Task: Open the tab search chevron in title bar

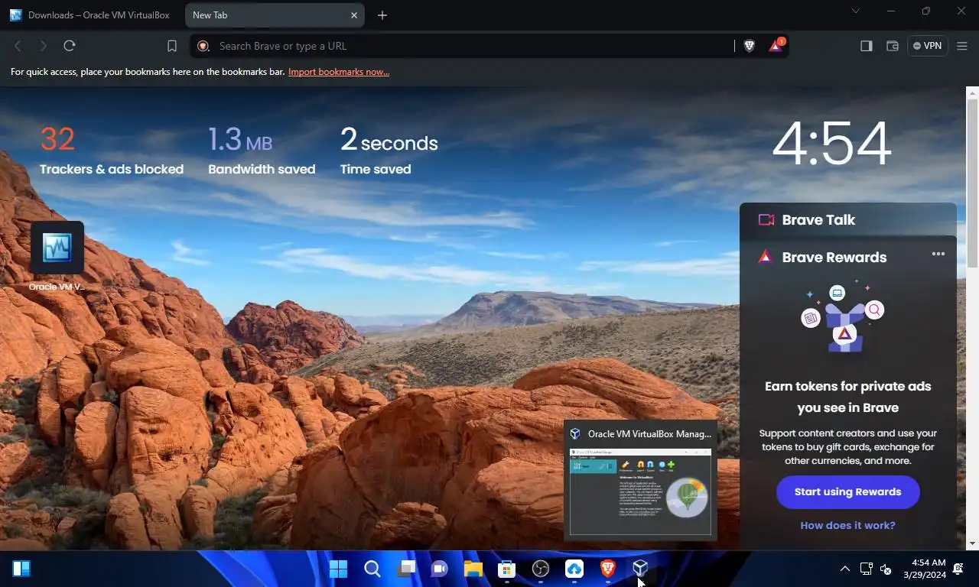Action: (x=856, y=11)
